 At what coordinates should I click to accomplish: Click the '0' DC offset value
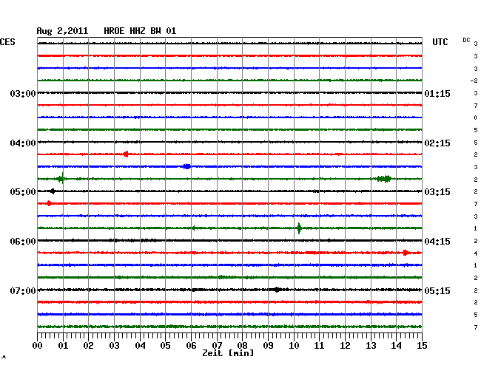pos(476,117)
